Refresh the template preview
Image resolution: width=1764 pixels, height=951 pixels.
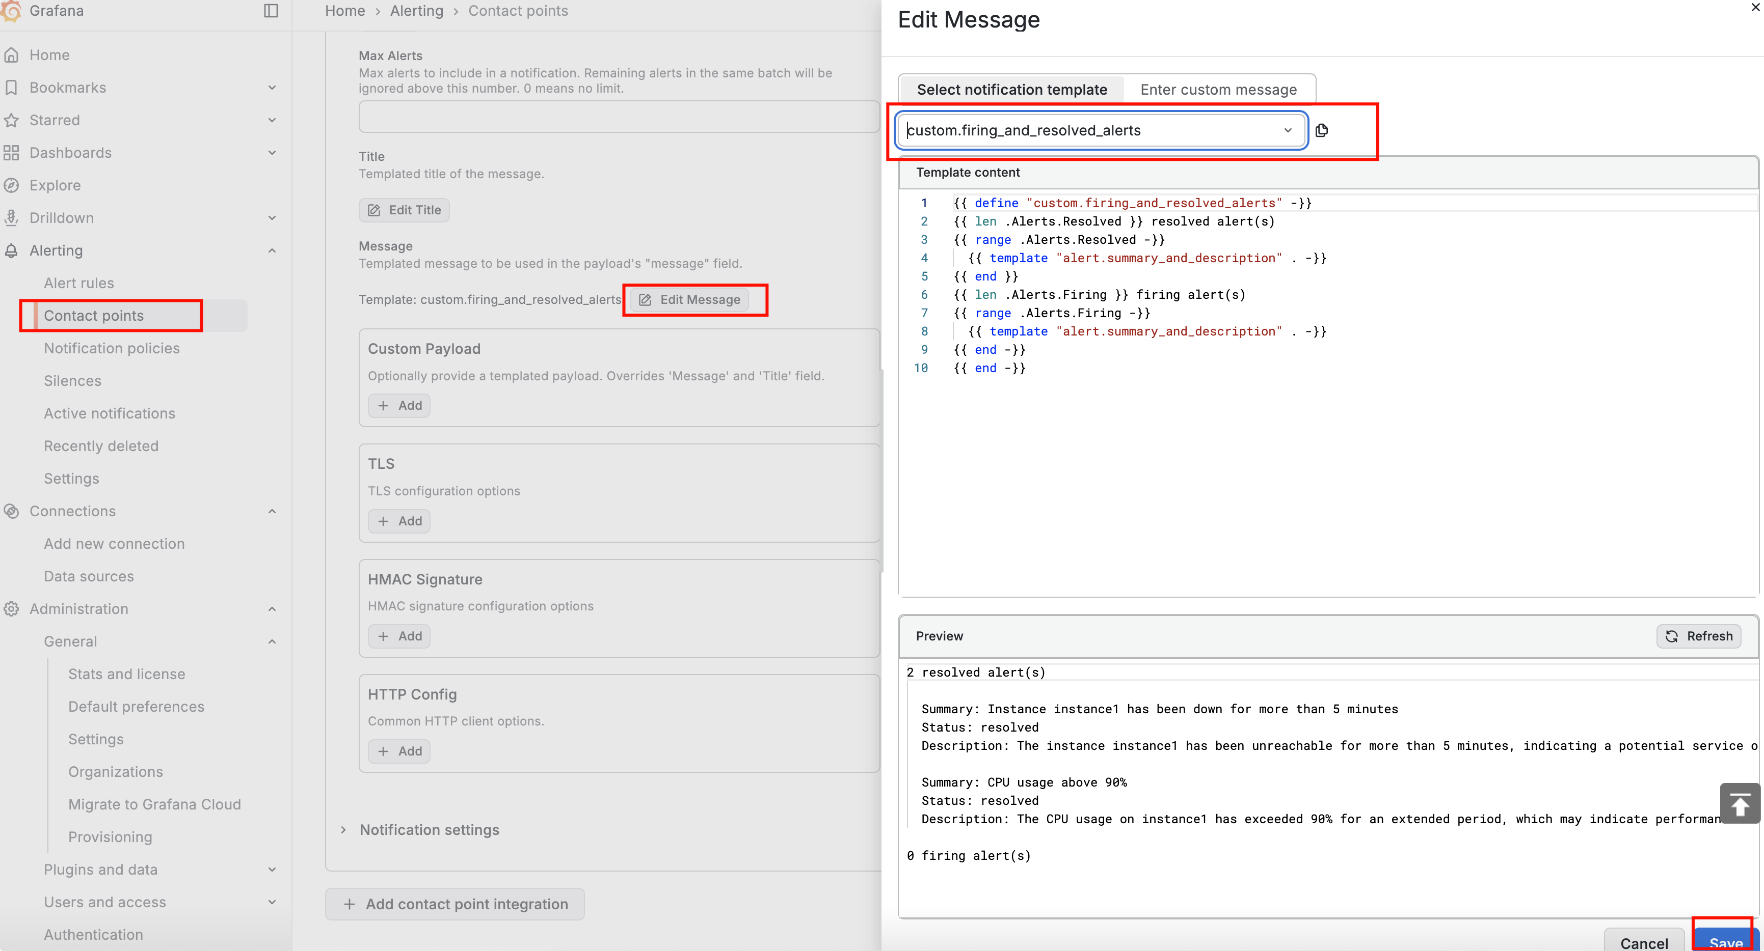tap(1699, 636)
